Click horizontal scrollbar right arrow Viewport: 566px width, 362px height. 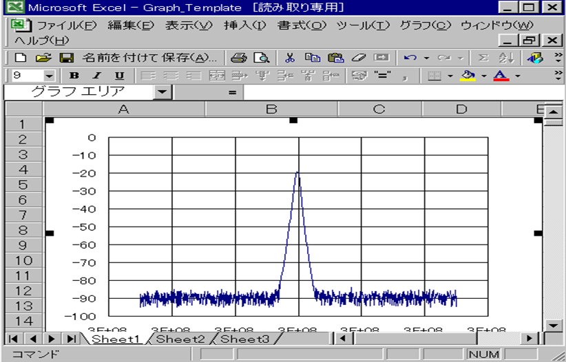530,339
